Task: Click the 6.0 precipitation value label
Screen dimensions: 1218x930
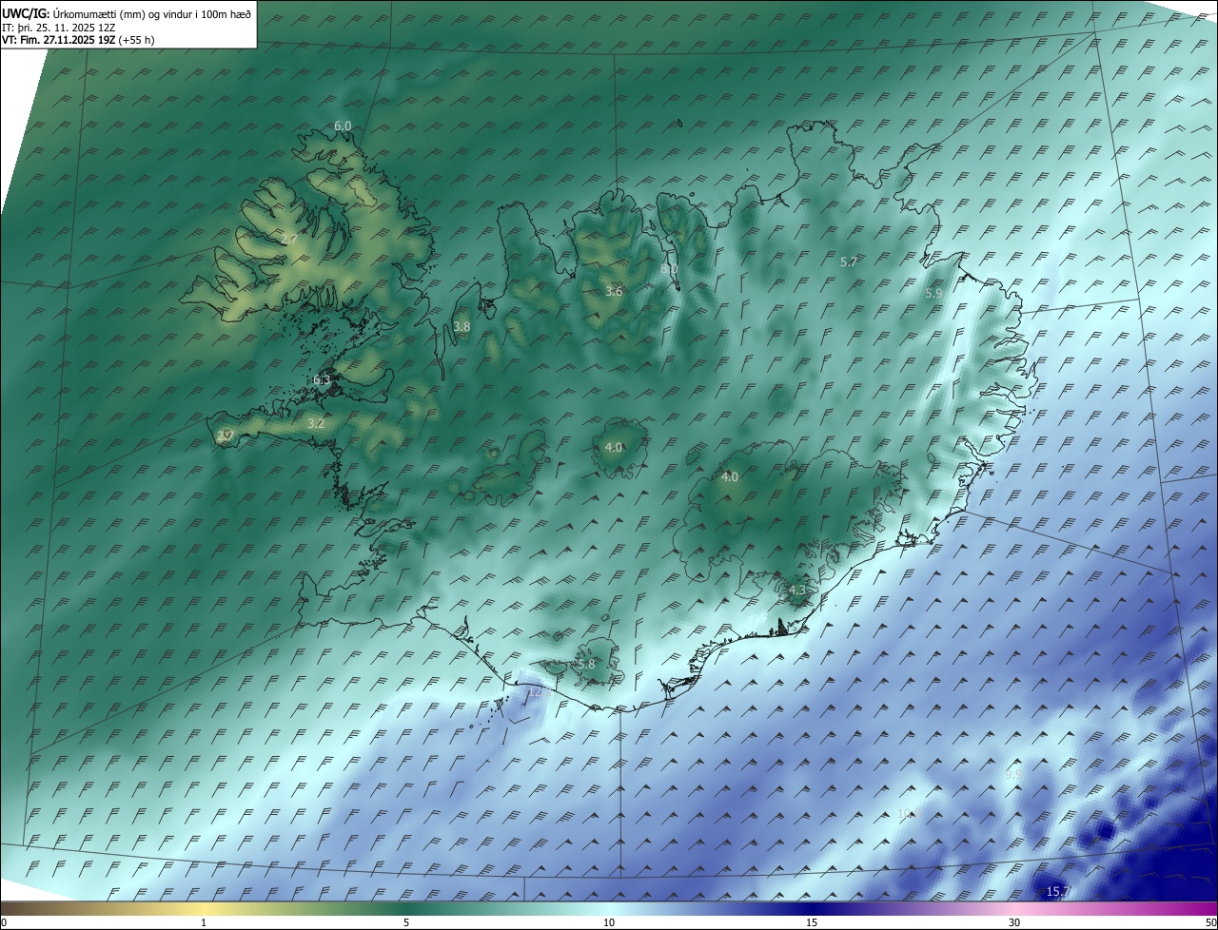Action: click(x=343, y=126)
